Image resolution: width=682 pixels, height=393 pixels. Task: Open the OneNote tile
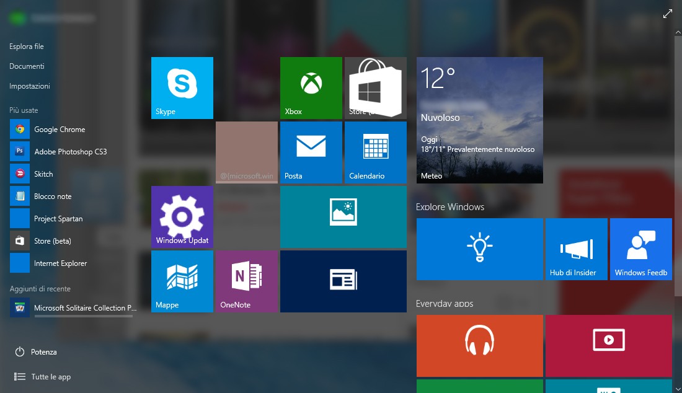pyautogui.click(x=246, y=281)
